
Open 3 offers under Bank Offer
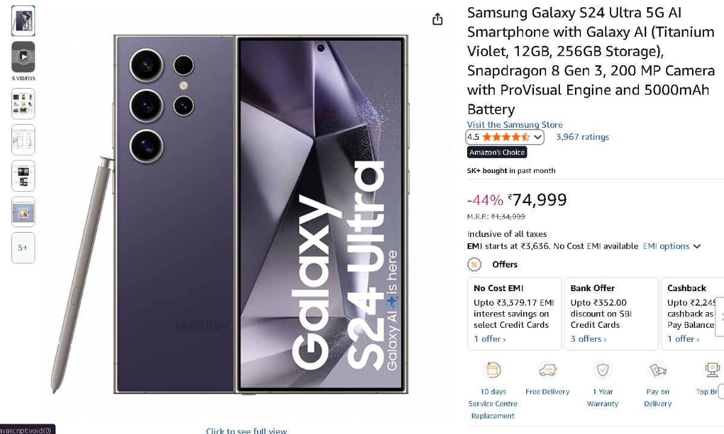(588, 339)
